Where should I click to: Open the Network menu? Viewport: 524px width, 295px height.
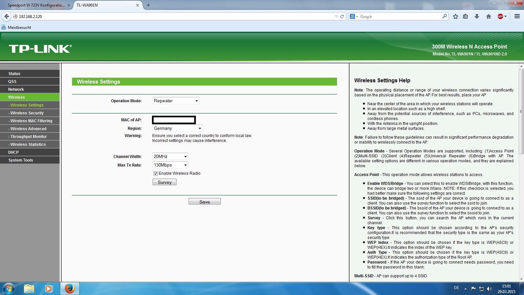(x=30, y=89)
